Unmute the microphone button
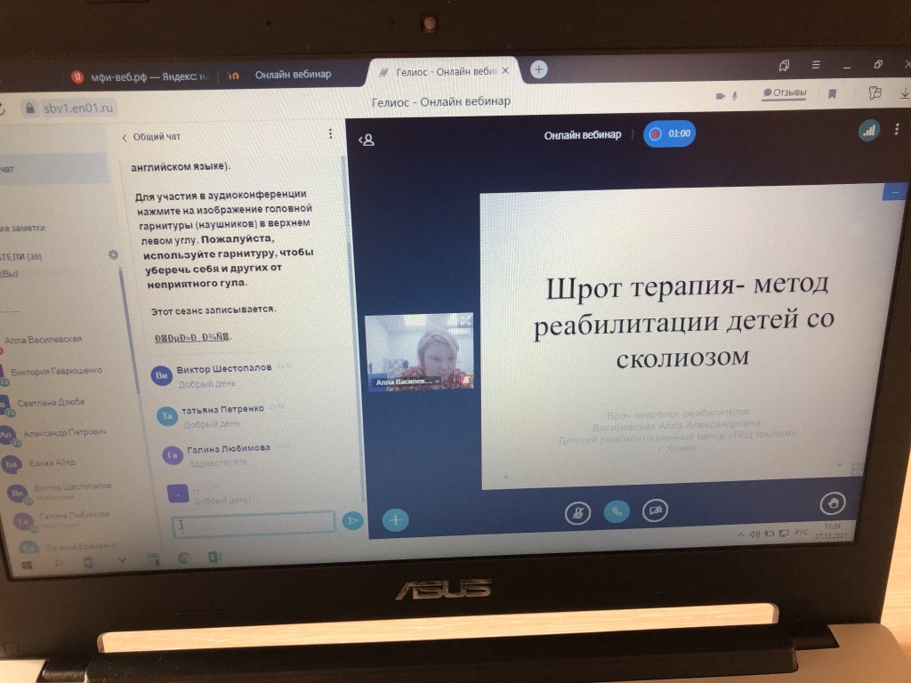911x683 pixels. [x=577, y=512]
